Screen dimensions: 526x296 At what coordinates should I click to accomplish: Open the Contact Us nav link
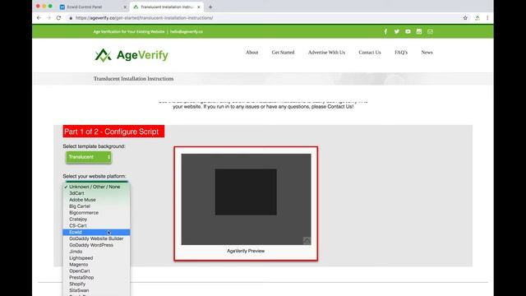(370, 53)
